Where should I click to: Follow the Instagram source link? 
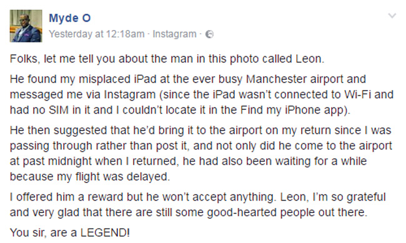[x=174, y=34]
